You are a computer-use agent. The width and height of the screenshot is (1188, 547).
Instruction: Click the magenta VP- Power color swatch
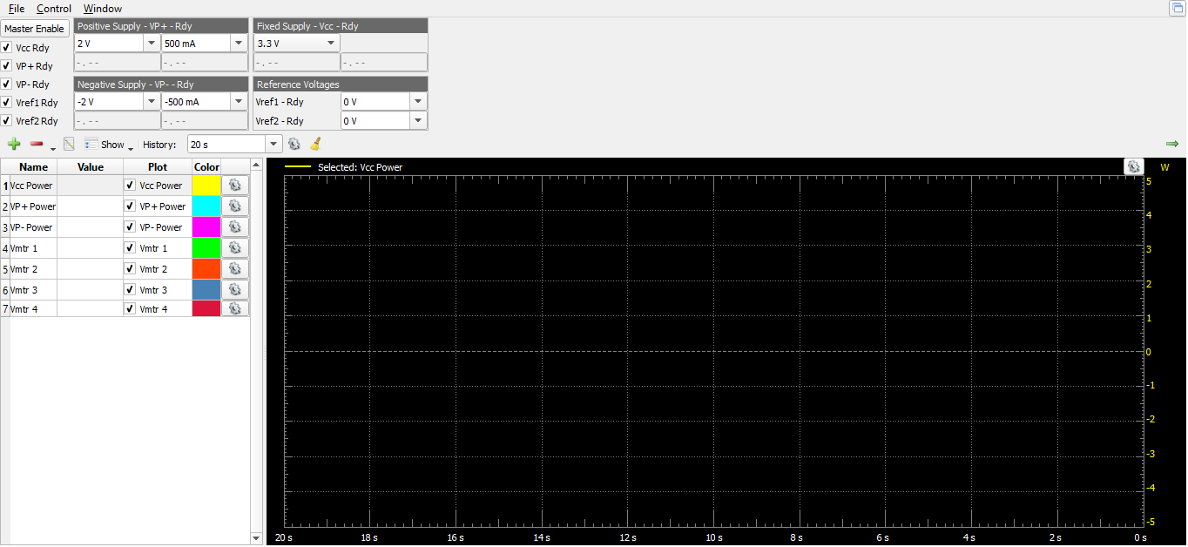coord(206,227)
